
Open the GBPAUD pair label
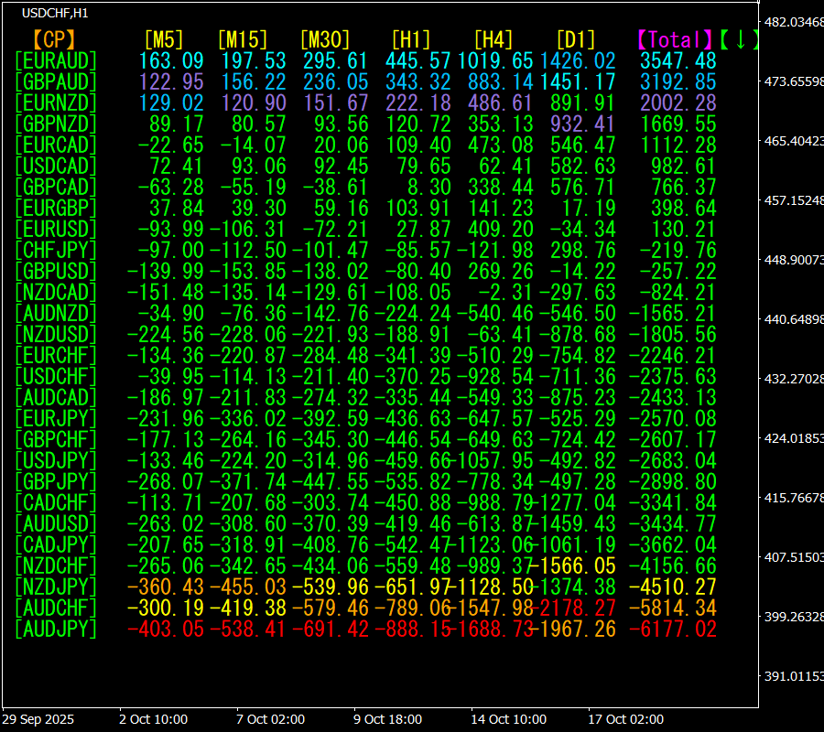[x=56, y=81]
